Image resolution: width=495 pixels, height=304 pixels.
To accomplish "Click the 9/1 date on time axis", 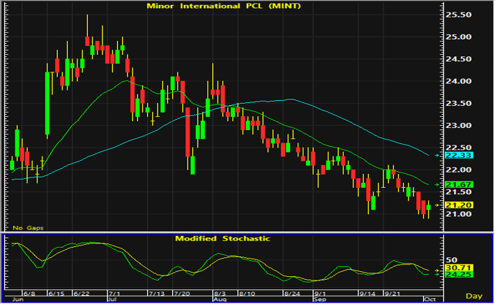I will click(x=321, y=294).
